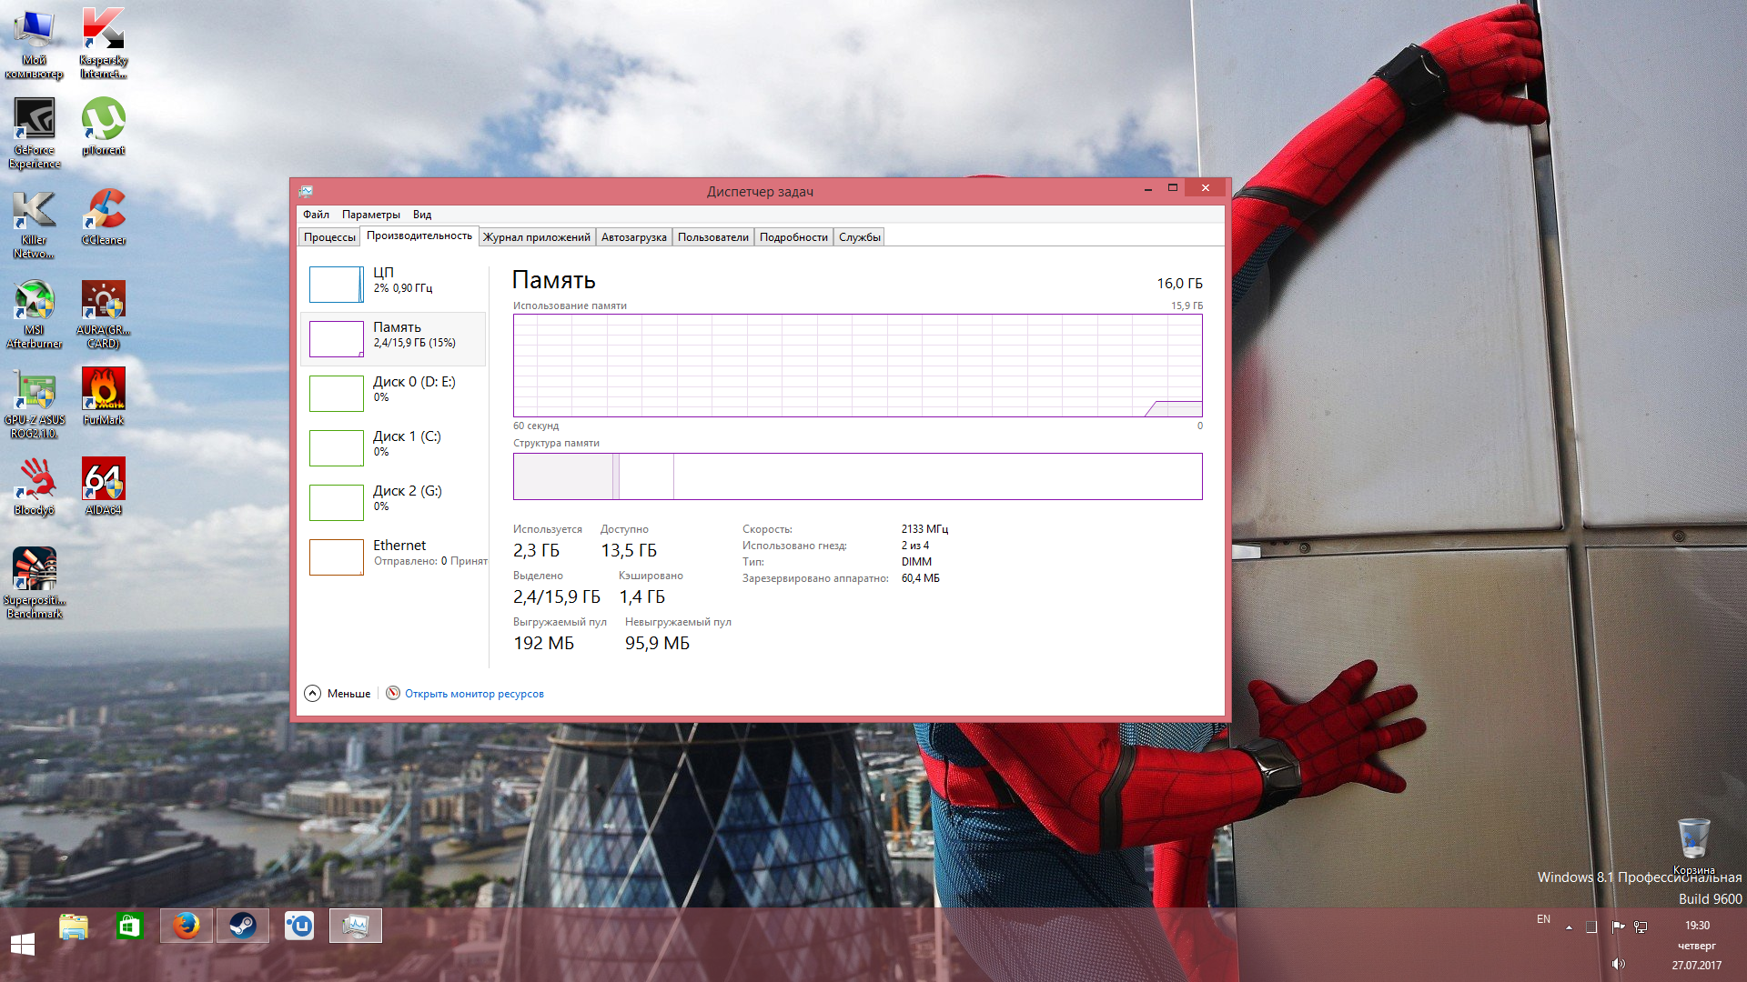The width and height of the screenshot is (1747, 982).
Task: Click the 192 МБ Выгружаемый пул value
Action: (x=544, y=643)
